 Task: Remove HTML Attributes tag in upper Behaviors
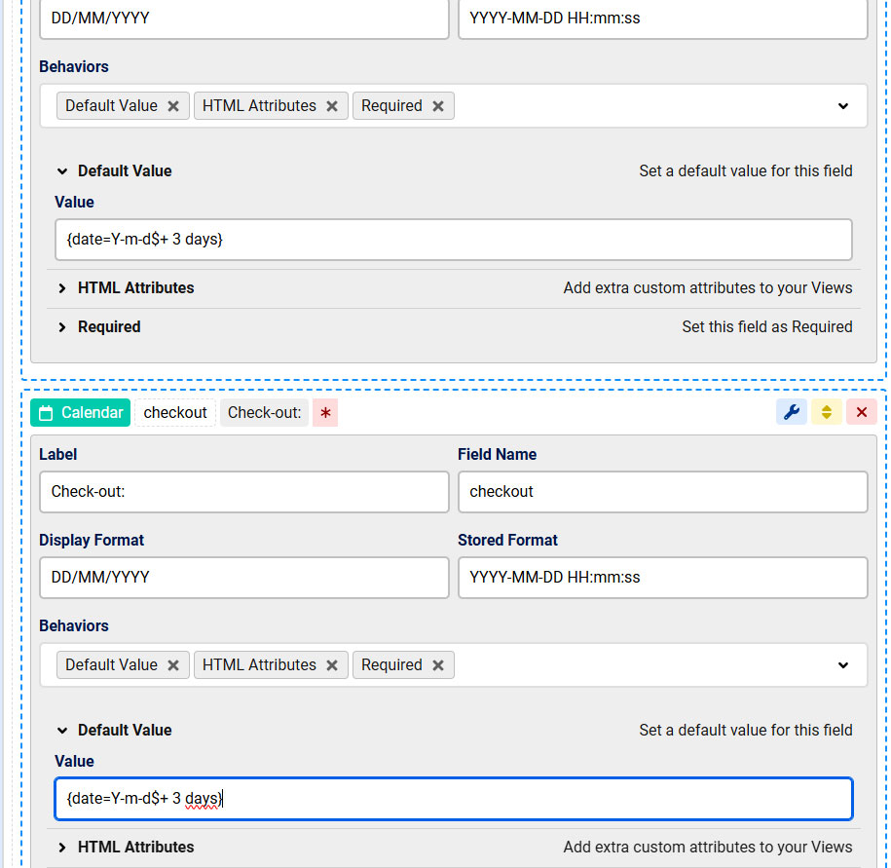click(332, 106)
